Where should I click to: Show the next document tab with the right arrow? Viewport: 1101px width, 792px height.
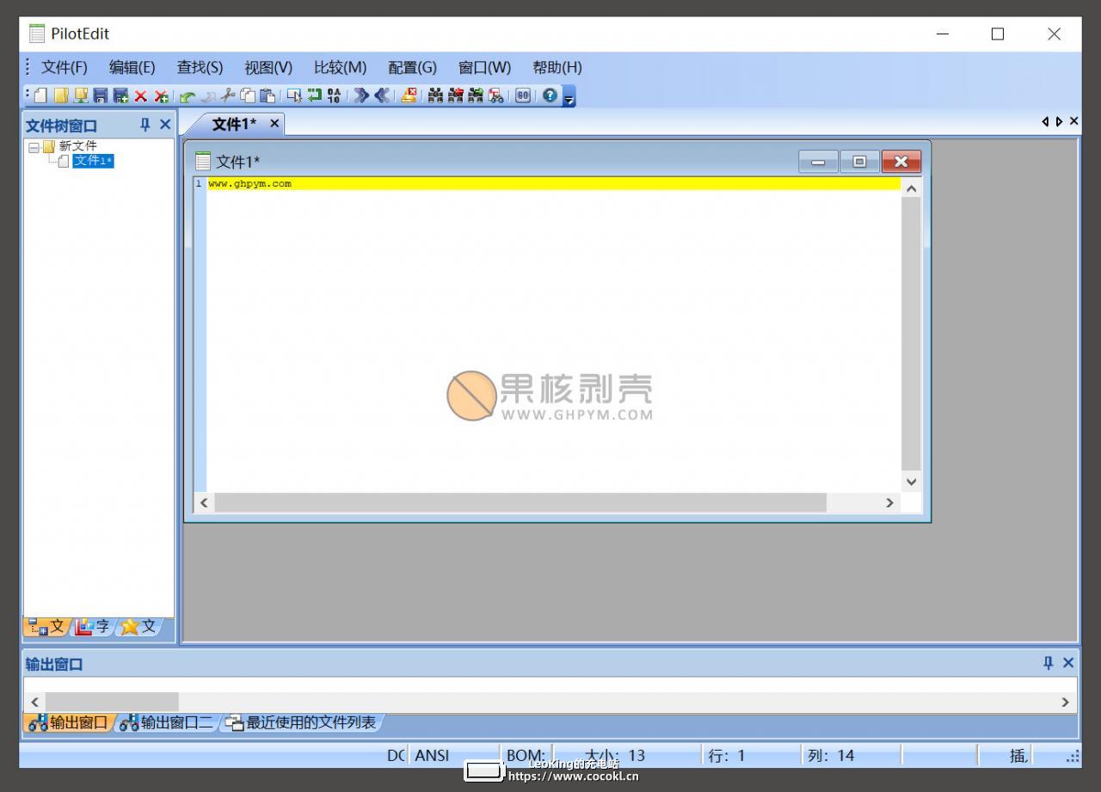(x=1059, y=122)
